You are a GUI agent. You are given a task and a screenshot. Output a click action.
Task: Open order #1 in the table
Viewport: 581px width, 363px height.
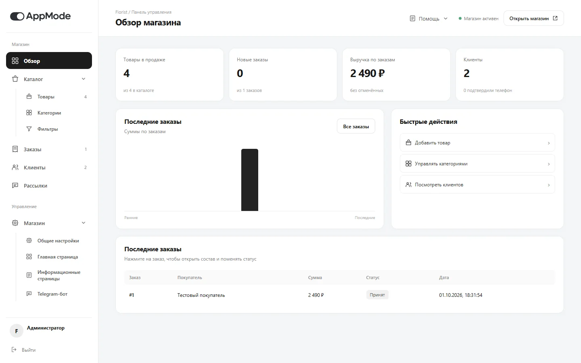pyautogui.click(x=339, y=295)
